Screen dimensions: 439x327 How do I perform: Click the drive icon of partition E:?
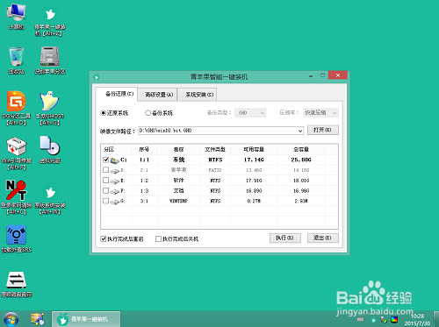(x=114, y=181)
